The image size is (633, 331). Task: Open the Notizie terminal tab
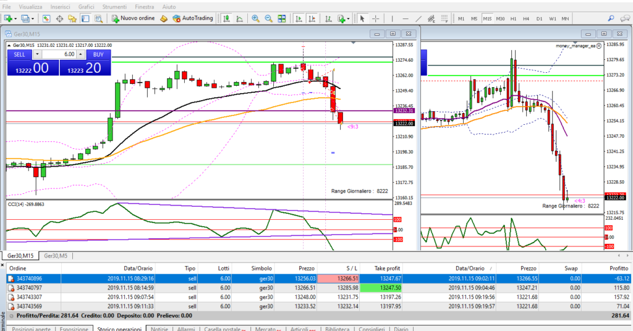[159, 329]
